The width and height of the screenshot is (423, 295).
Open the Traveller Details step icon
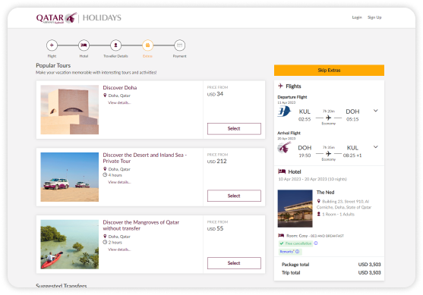[x=115, y=46]
